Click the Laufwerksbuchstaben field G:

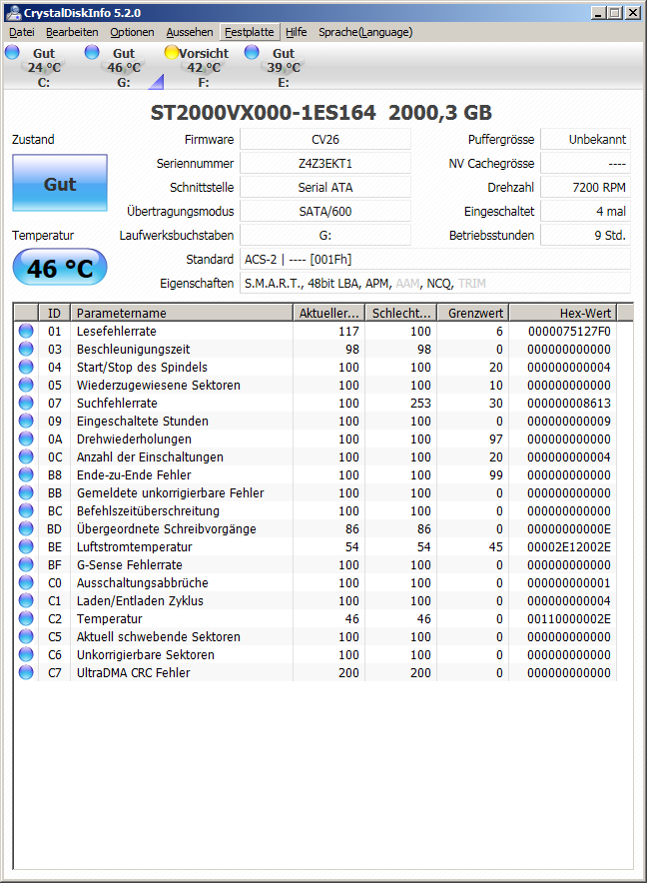click(325, 236)
